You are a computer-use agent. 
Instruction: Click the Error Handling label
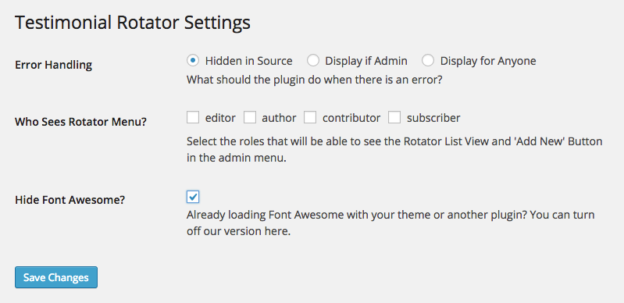click(x=53, y=65)
